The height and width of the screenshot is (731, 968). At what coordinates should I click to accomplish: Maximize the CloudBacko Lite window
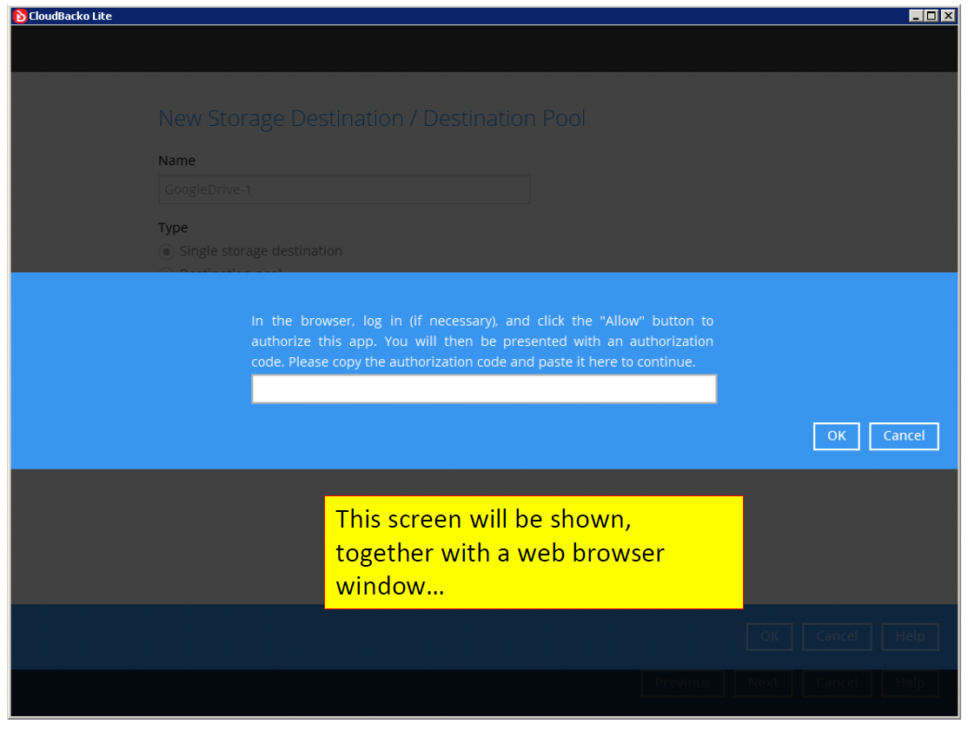click(932, 16)
